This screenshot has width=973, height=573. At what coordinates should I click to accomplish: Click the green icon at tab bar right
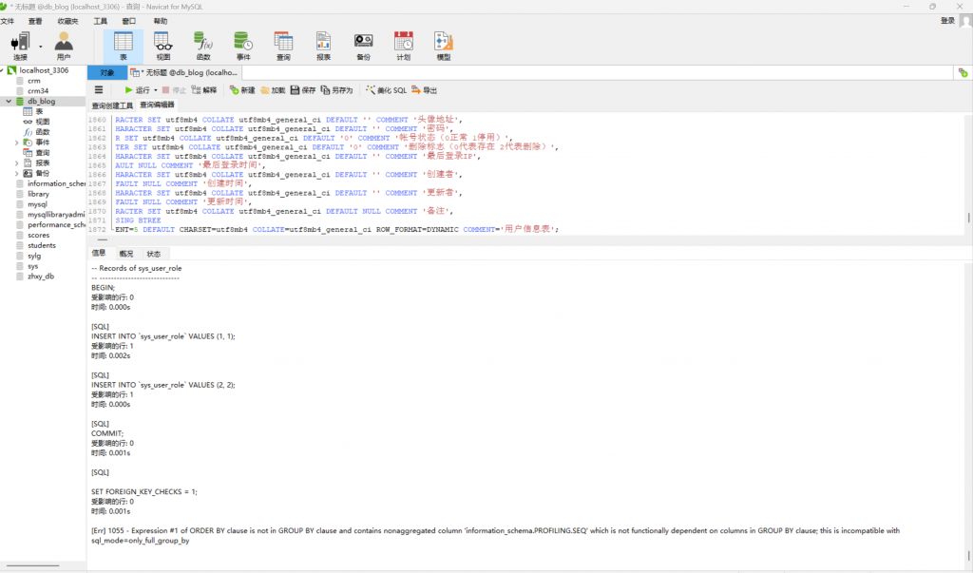point(963,72)
